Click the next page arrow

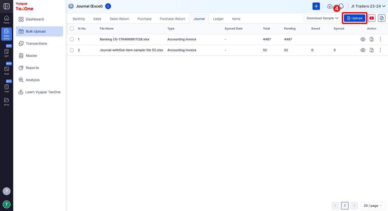tap(354, 206)
